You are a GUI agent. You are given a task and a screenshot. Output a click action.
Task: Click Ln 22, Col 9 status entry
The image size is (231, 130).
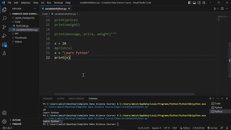point(144,128)
